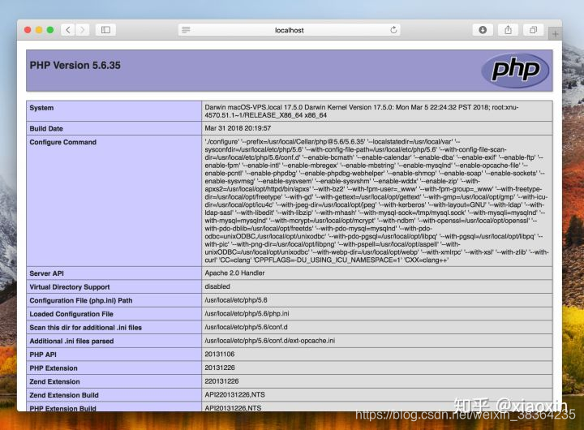The height and width of the screenshot is (430, 584).
Task: Go forward with the Safari forward arrow
Action: 82,30
